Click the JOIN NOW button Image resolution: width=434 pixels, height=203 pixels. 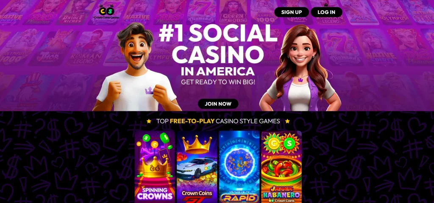218,104
